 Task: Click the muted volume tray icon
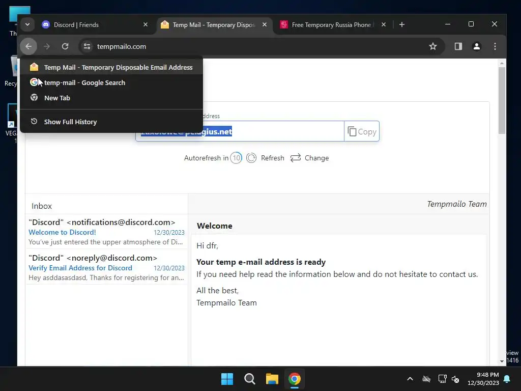455,379
